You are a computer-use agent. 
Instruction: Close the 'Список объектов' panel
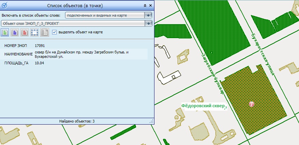(x=150, y=6)
